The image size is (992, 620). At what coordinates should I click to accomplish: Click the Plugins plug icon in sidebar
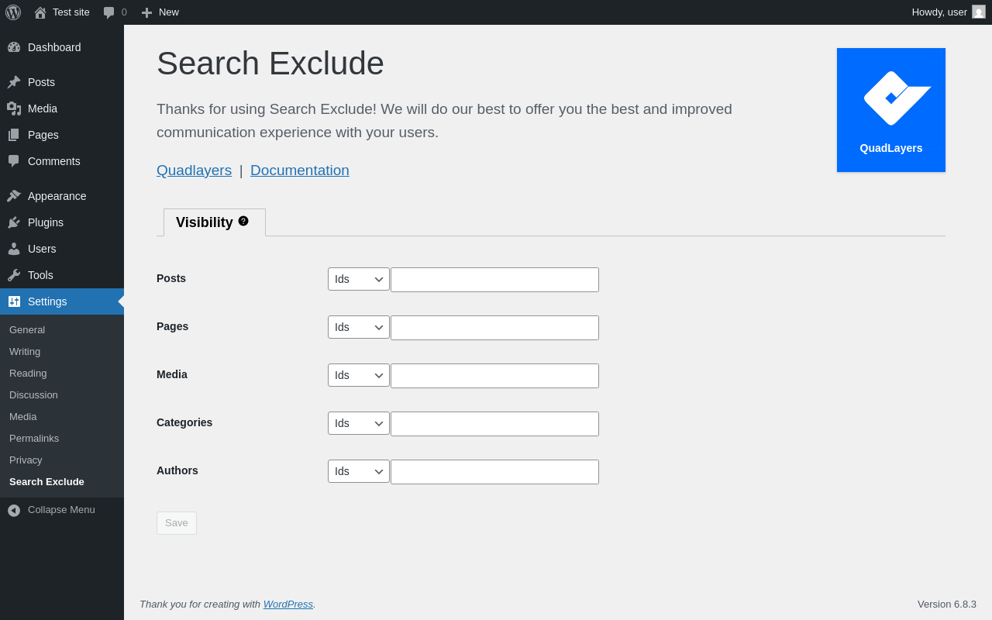click(14, 222)
